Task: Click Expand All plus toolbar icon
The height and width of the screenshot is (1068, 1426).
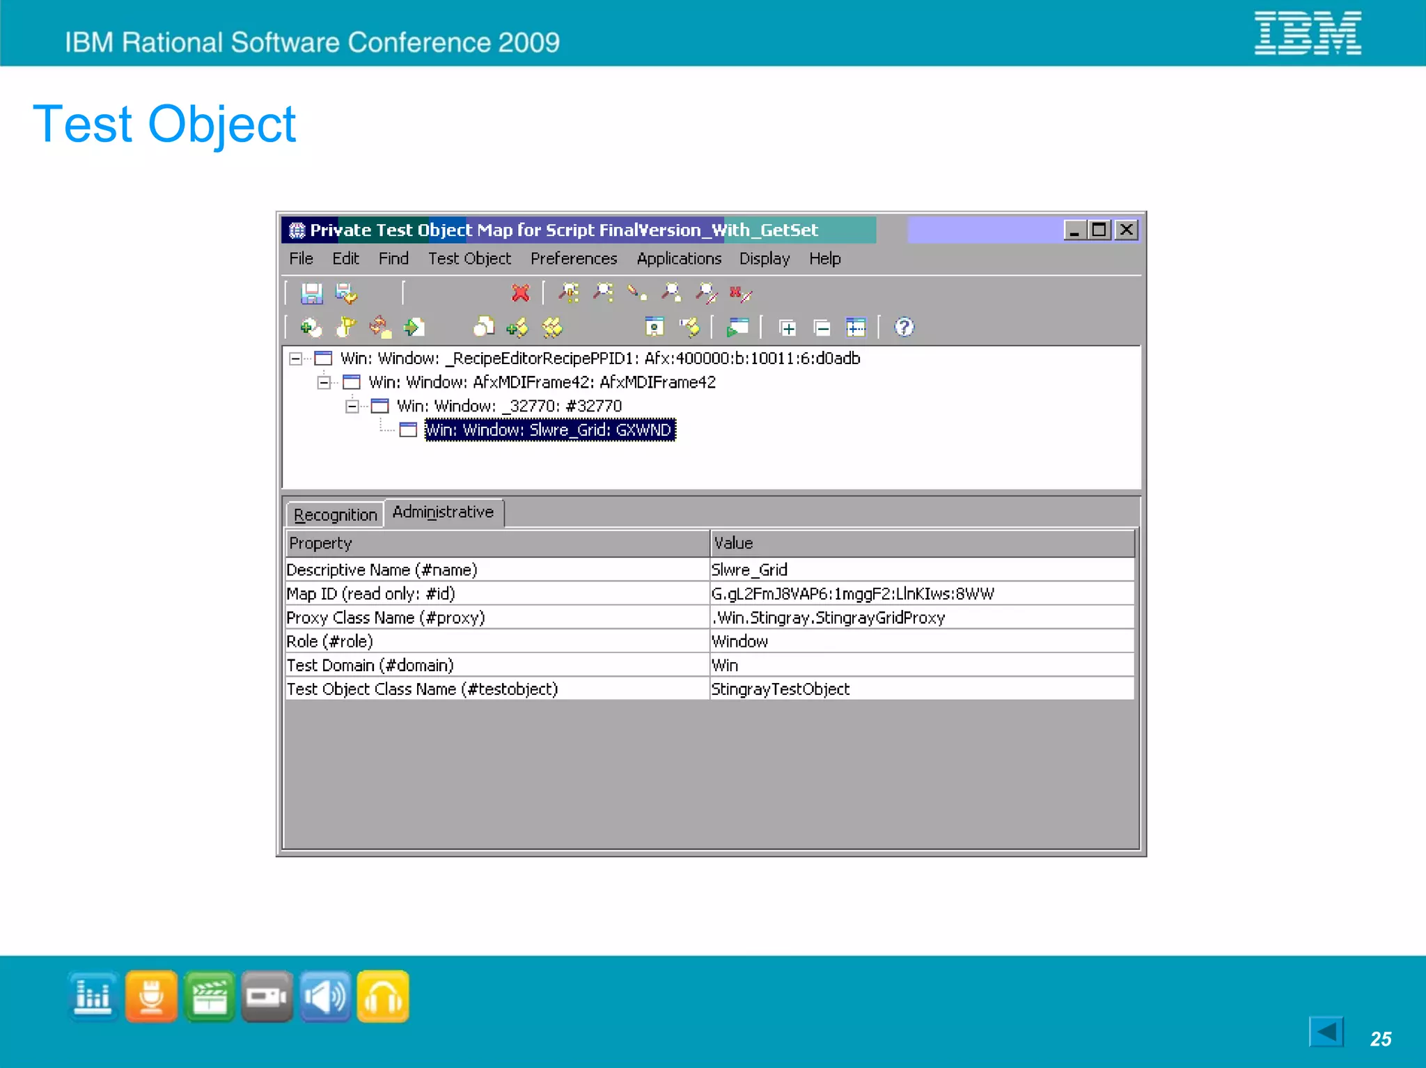Action: [x=788, y=327]
